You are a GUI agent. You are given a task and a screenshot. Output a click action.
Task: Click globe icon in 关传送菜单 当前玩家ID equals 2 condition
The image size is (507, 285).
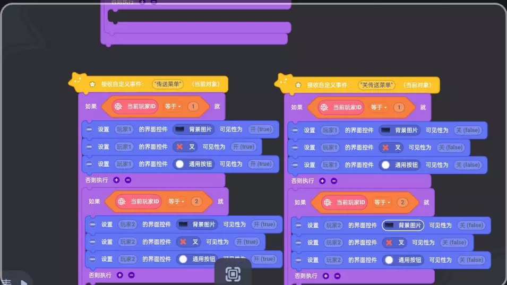327,202
